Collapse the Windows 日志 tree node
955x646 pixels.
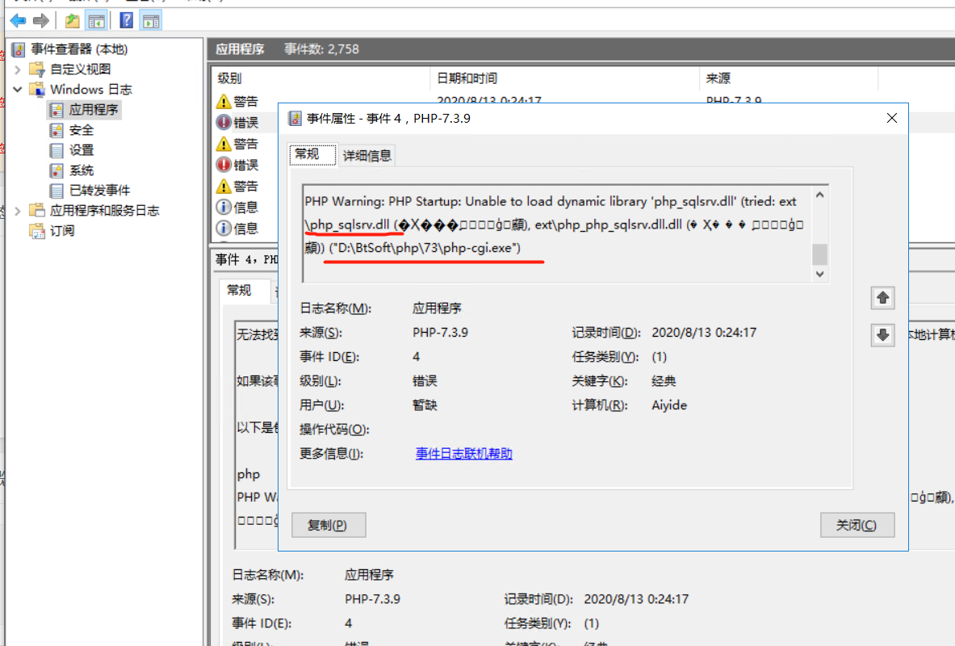click(x=18, y=90)
